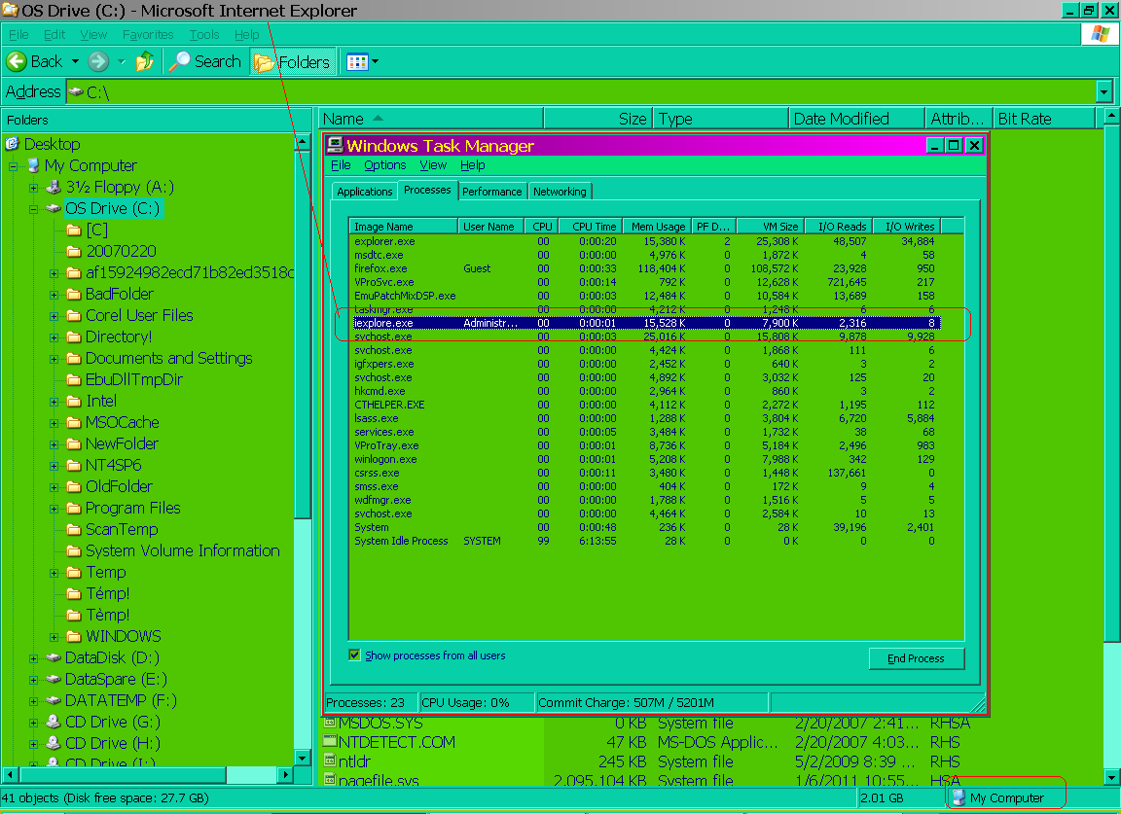Open Task Manager Help menu
Image resolution: width=1121 pixels, height=814 pixels.
(x=473, y=165)
